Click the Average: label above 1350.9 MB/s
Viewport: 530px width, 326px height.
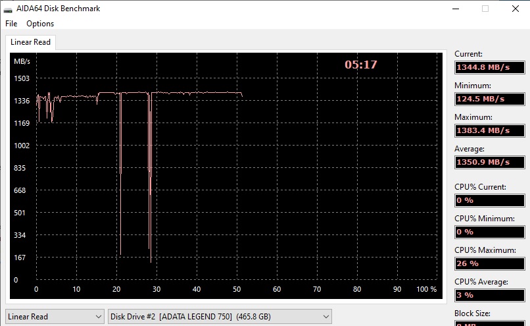pyautogui.click(x=469, y=149)
